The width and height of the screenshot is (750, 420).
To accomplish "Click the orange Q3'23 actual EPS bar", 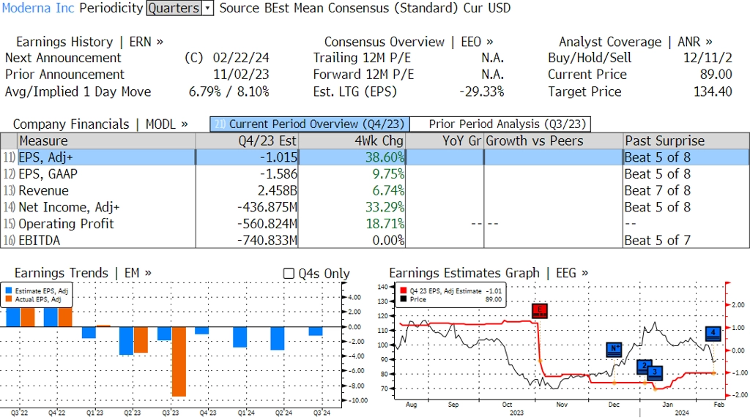I will [x=179, y=361].
